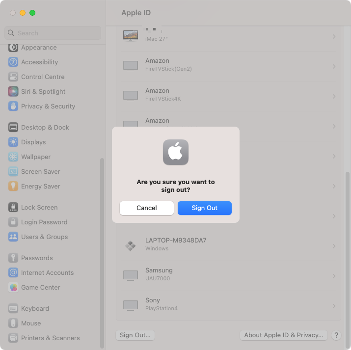The width and height of the screenshot is (351, 350).
Task: Confirm with the blue Sign Out button
Action: point(205,208)
